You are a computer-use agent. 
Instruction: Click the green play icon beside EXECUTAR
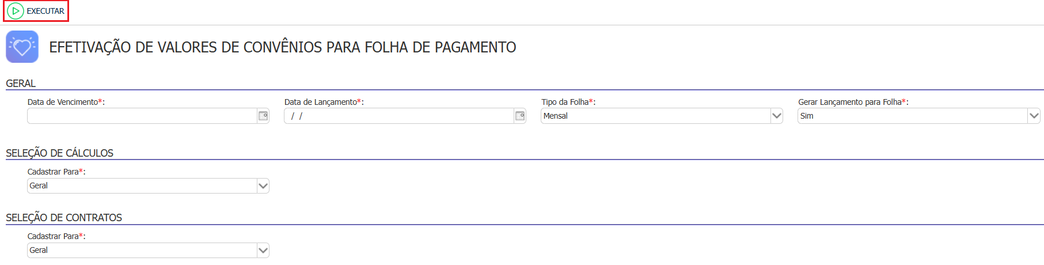click(x=16, y=11)
